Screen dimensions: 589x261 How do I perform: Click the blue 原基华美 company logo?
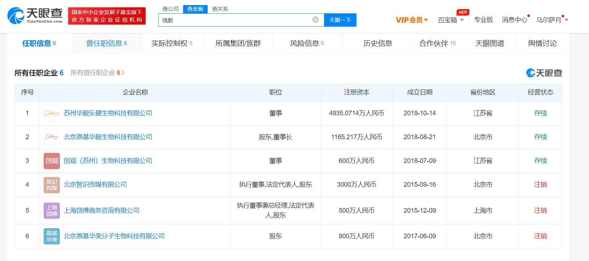[52, 236]
